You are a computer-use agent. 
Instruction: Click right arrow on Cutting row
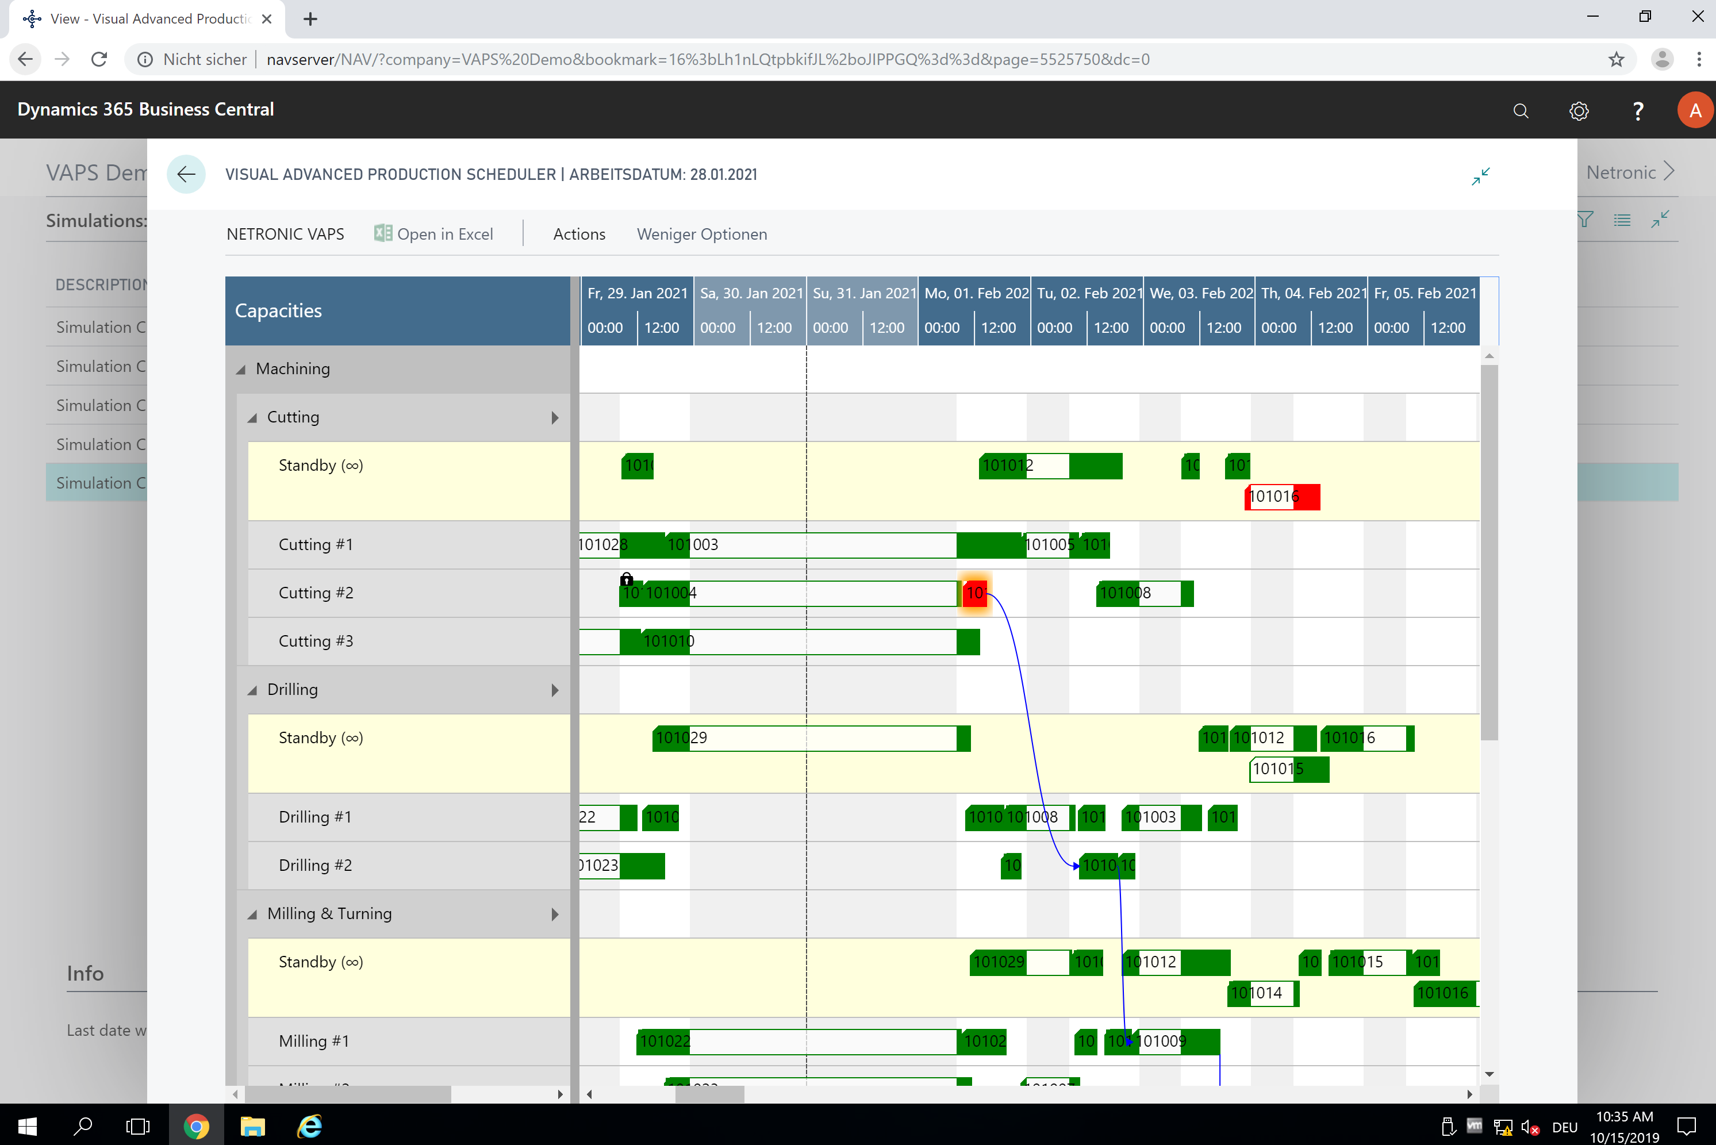pyautogui.click(x=555, y=418)
